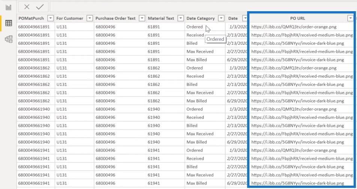Click 68000496 in the 6800049661941 Received row
Screen dimensions: 357x189
point(105,158)
